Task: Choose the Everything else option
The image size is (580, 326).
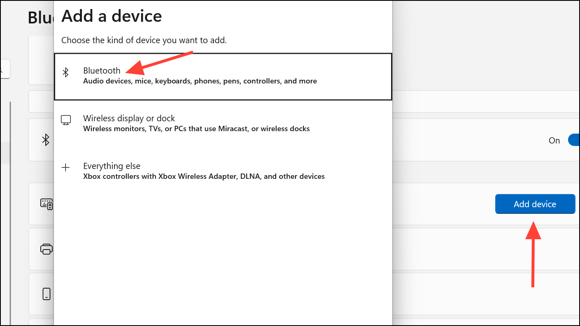Action: tap(223, 171)
